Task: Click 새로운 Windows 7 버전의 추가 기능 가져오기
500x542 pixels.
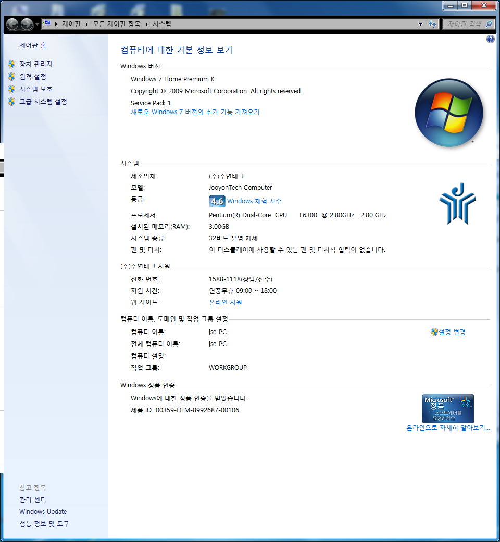Action: pos(195,112)
